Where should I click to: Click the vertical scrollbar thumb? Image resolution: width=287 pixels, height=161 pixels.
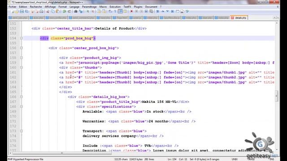point(277,96)
